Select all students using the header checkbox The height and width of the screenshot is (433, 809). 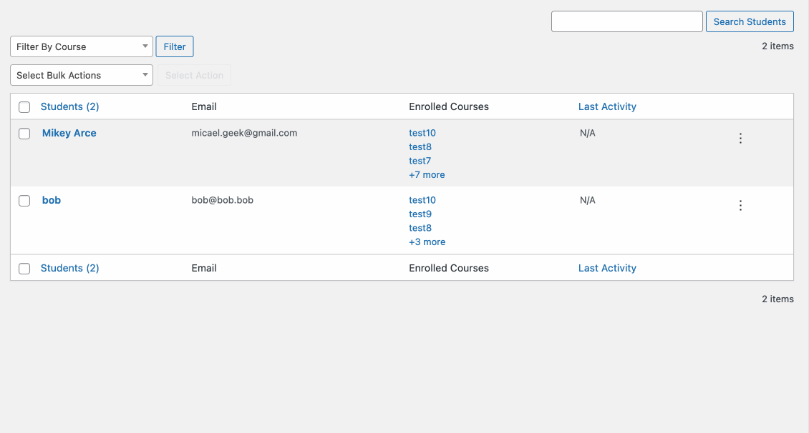(24, 106)
